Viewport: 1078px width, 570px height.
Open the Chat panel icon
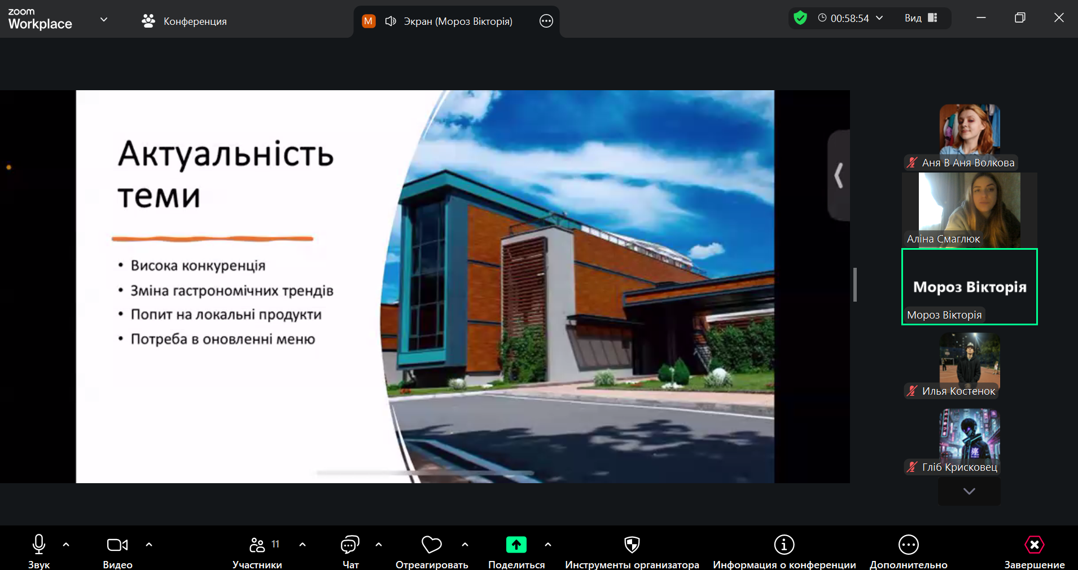(350, 545)
